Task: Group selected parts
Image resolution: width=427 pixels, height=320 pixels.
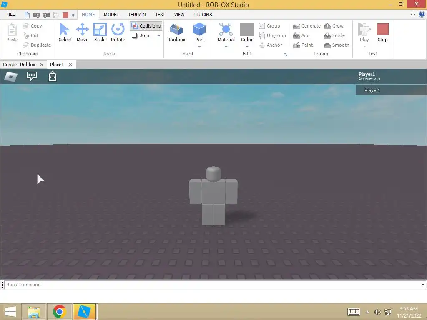Action: click(269, 26)
